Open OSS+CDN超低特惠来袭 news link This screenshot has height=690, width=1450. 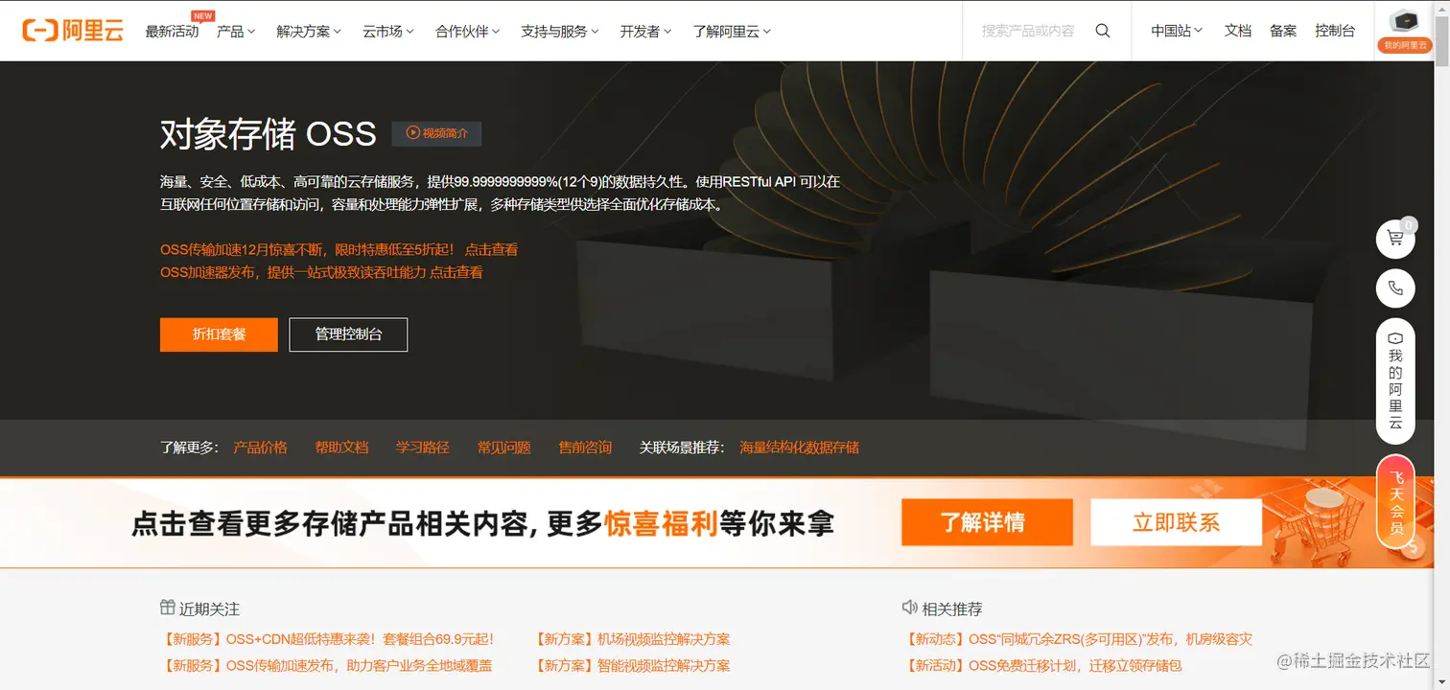coord(329,639)
